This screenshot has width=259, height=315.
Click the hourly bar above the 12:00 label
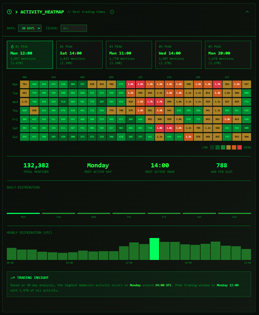(134, 251)
